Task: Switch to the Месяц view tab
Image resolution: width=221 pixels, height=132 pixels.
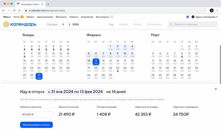Action: [137, 25]
